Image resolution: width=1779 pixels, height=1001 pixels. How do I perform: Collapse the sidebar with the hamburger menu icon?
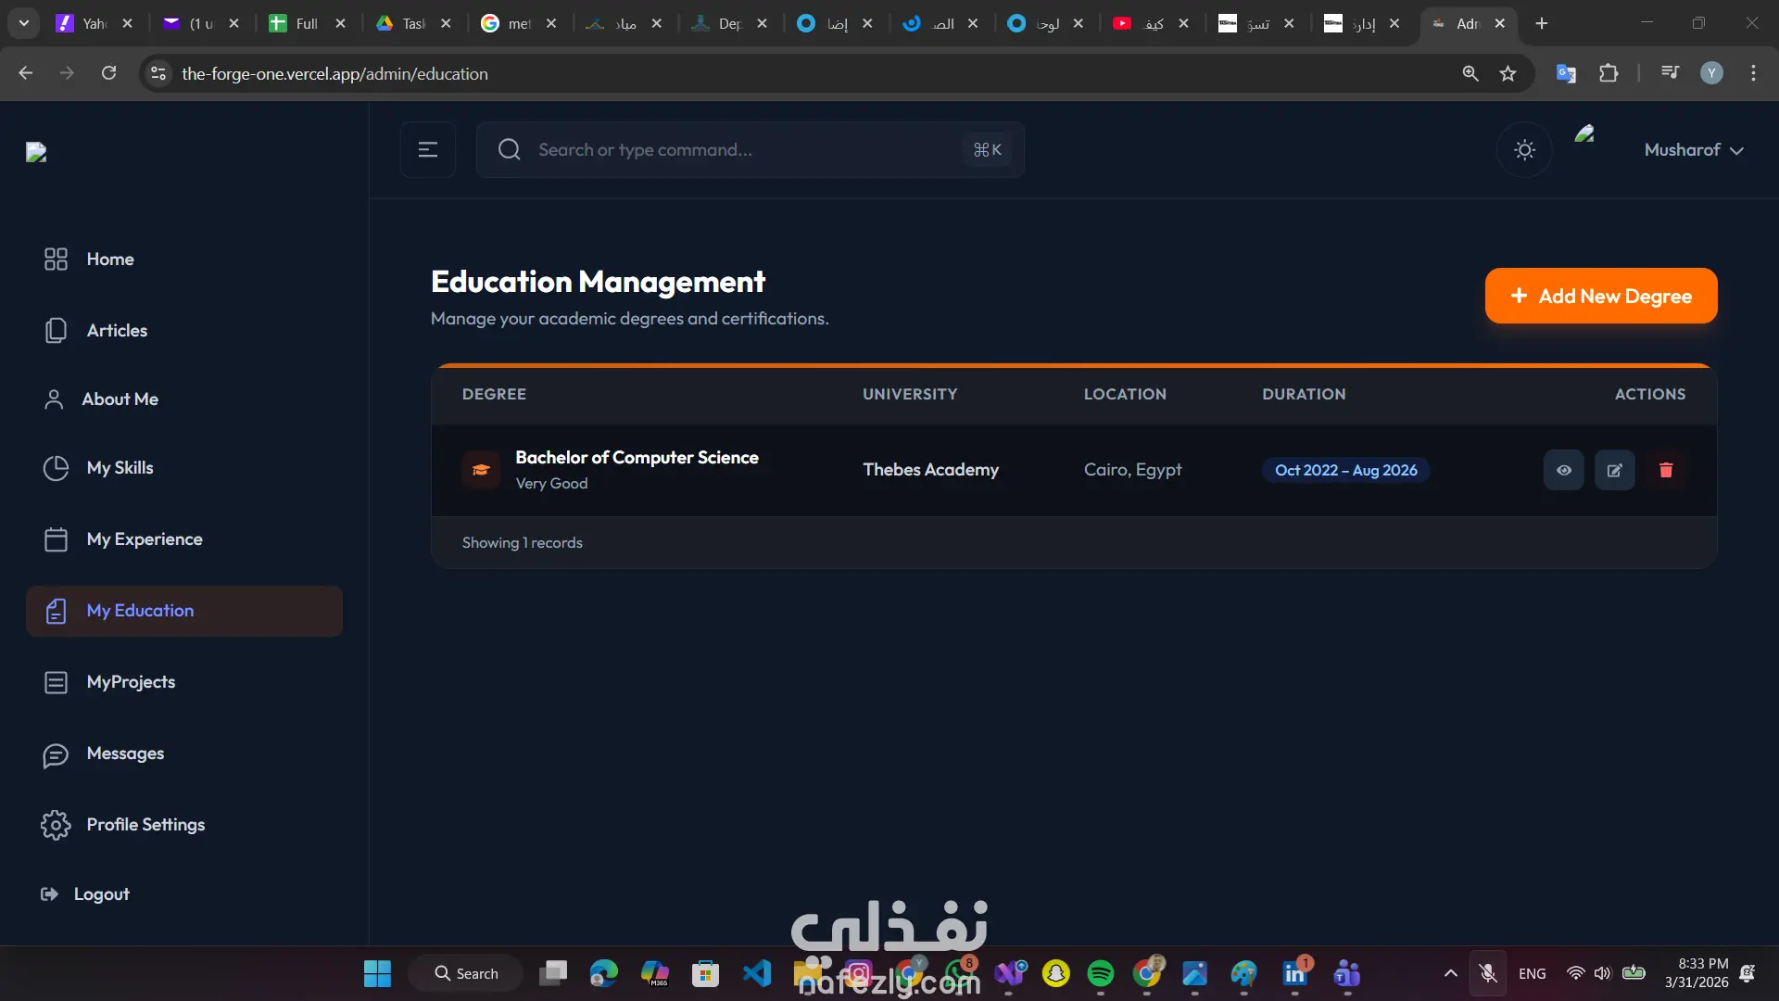click(427, 149)
